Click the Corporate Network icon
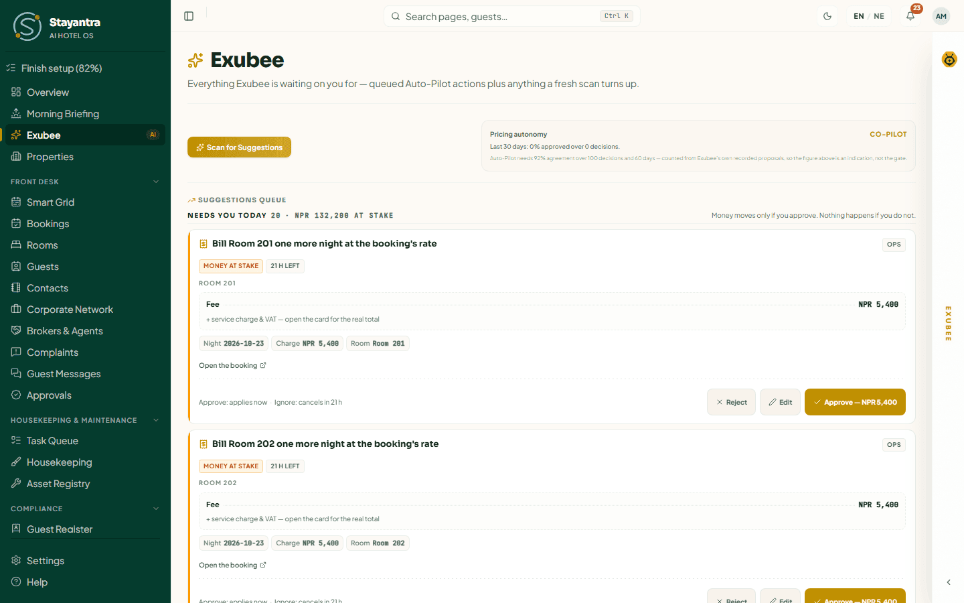964x603 pixels. (x=16, y=309)
